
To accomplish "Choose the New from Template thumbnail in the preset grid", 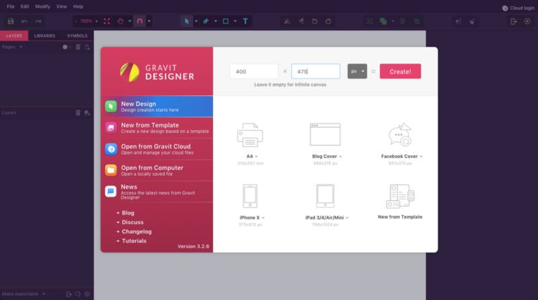I will click(400, 196).
